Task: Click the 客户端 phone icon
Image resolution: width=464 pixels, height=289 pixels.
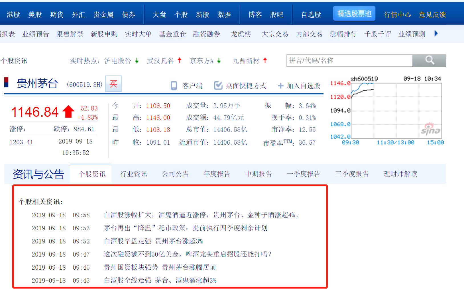Action: coord(174,86)
